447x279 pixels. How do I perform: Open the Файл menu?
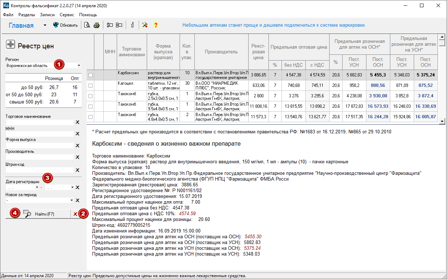point(8,15)
